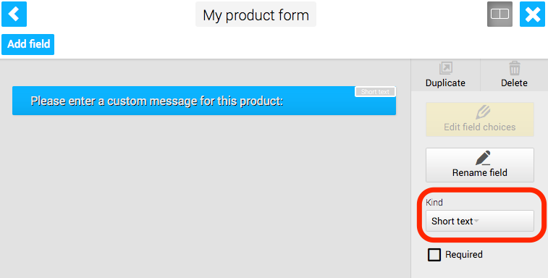Click the trash can Delete icon
This screenshot has width=548, height=278.
514,68
